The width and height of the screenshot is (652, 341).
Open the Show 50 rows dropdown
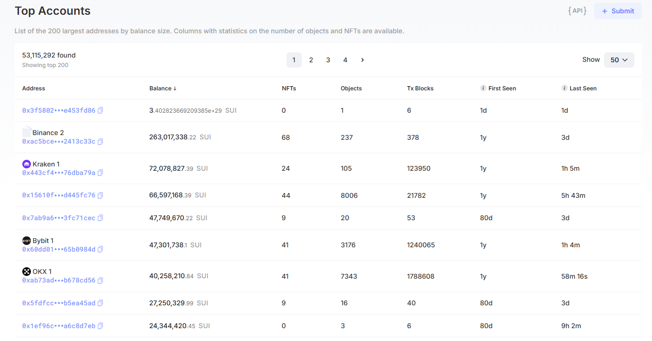point(619,60)
